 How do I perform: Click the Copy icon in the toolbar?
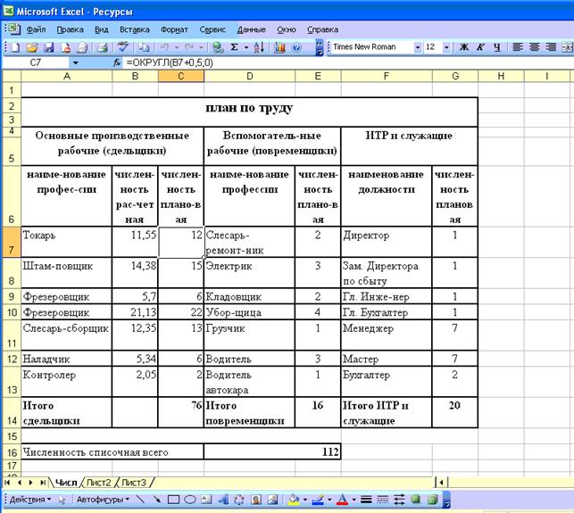[144, 47]
